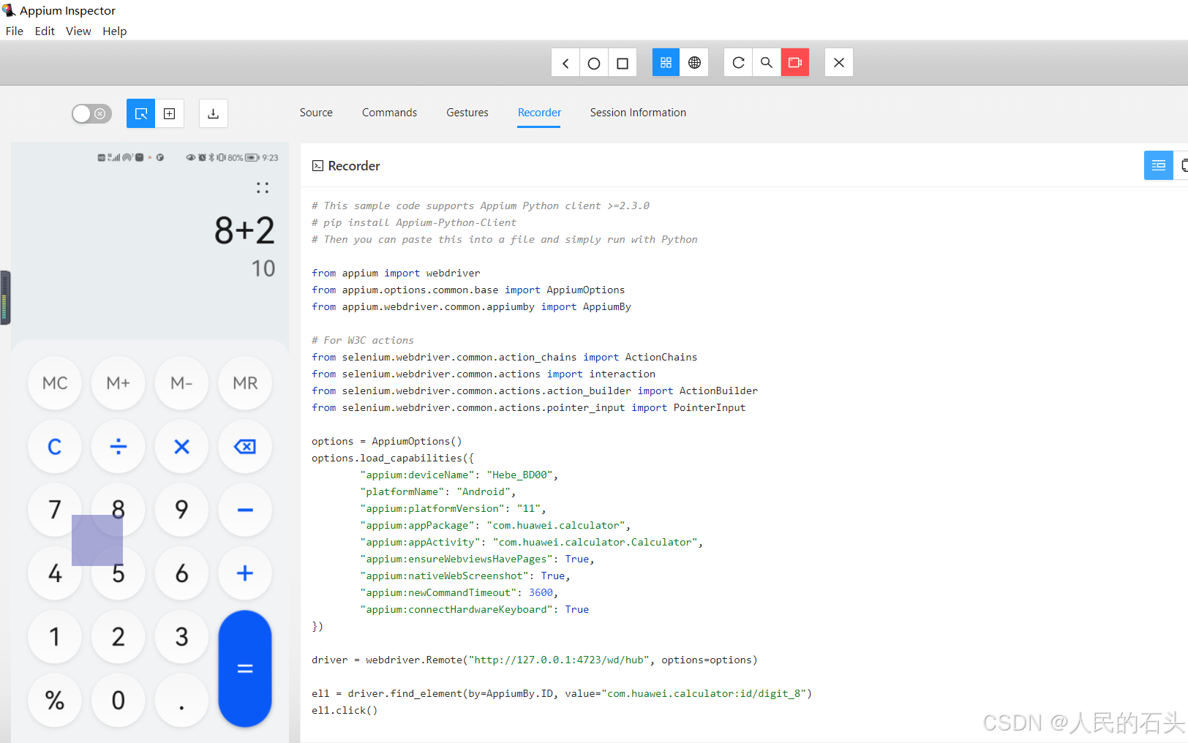The height and width of the screenshot is (743, 1188).
Task: Tap calculator digit 2
Action: tap(119, 637)
